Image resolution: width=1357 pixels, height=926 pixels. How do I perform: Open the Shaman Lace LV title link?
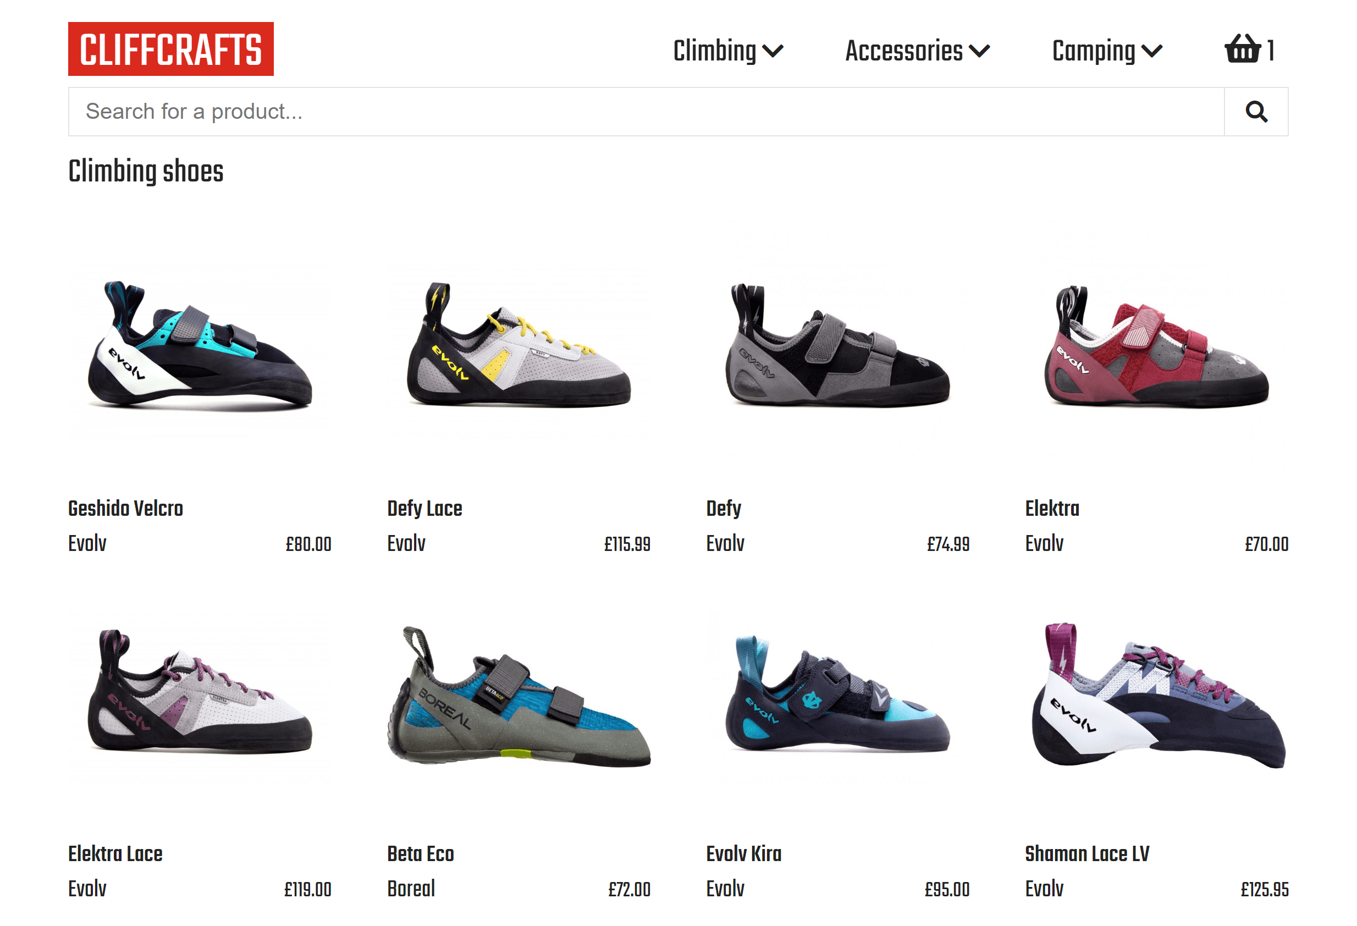(x=1087, y=853)
